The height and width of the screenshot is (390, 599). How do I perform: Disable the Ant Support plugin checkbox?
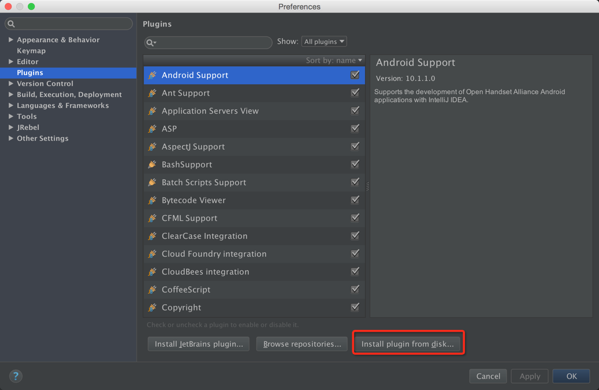[355, 92]
